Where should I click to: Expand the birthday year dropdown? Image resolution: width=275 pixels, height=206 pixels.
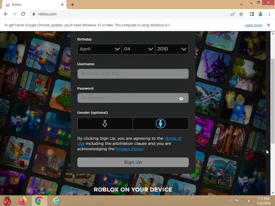point(172,49)
